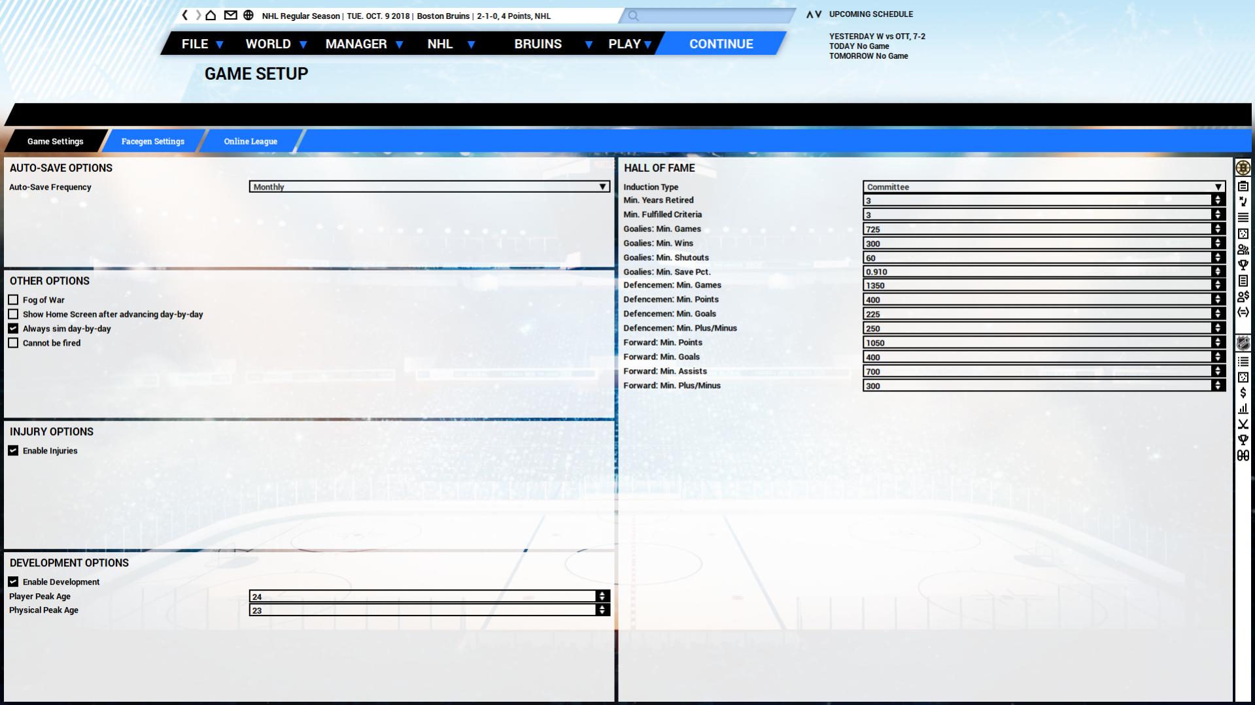
Task: Open the MANAGER menu dropdown
Action: (364, 44)
